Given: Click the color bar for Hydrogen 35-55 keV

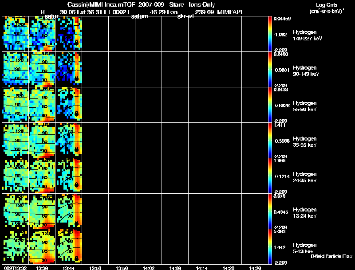Looking at the screenshot, I should (x=270, y=141).
